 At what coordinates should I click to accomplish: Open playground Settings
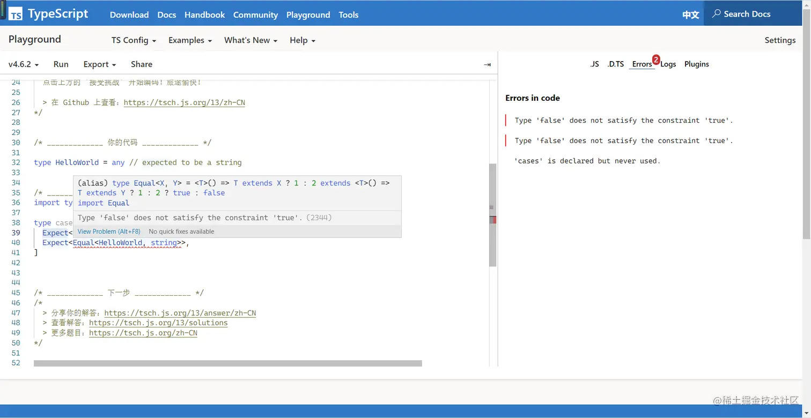tap(780, 40)
